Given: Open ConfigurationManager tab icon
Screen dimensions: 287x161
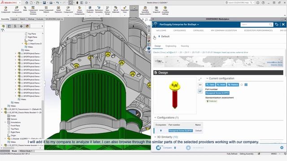Looking at the screenshot, I should click(x=15, y=26).
